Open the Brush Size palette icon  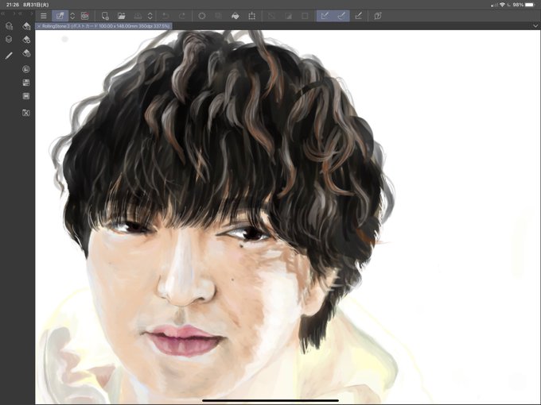click(26, 53)
